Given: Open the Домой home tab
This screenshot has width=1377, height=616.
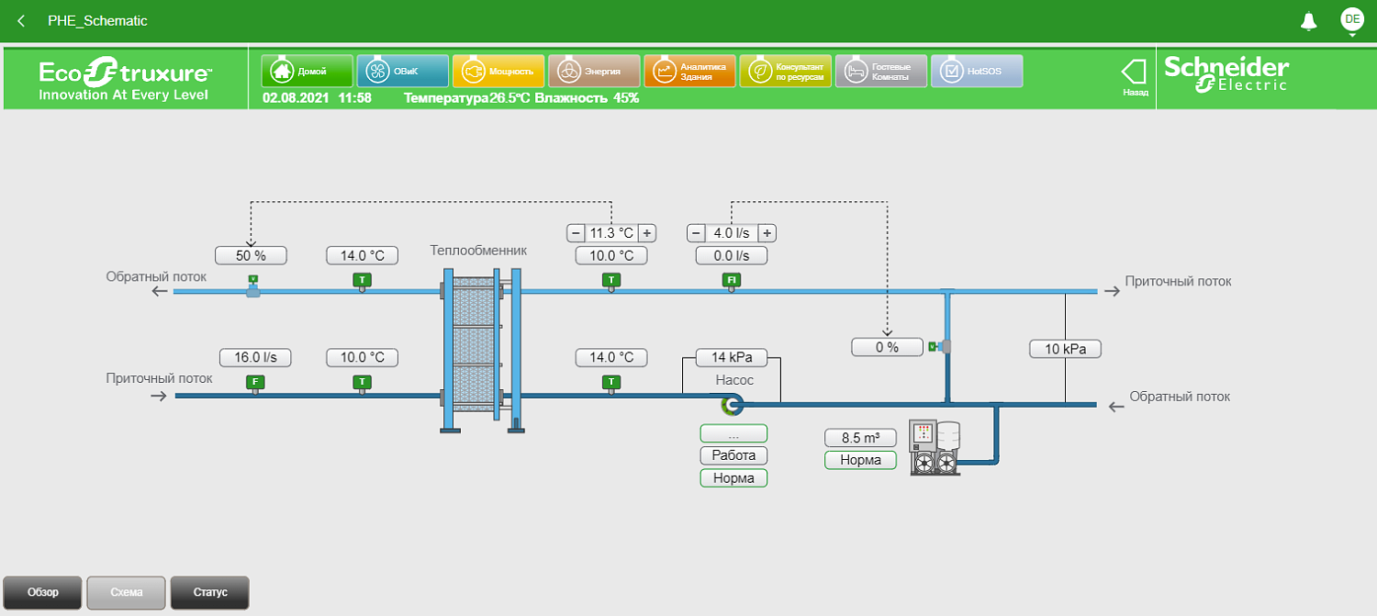Looking at the screenshot, I should [x=307, y=71].
